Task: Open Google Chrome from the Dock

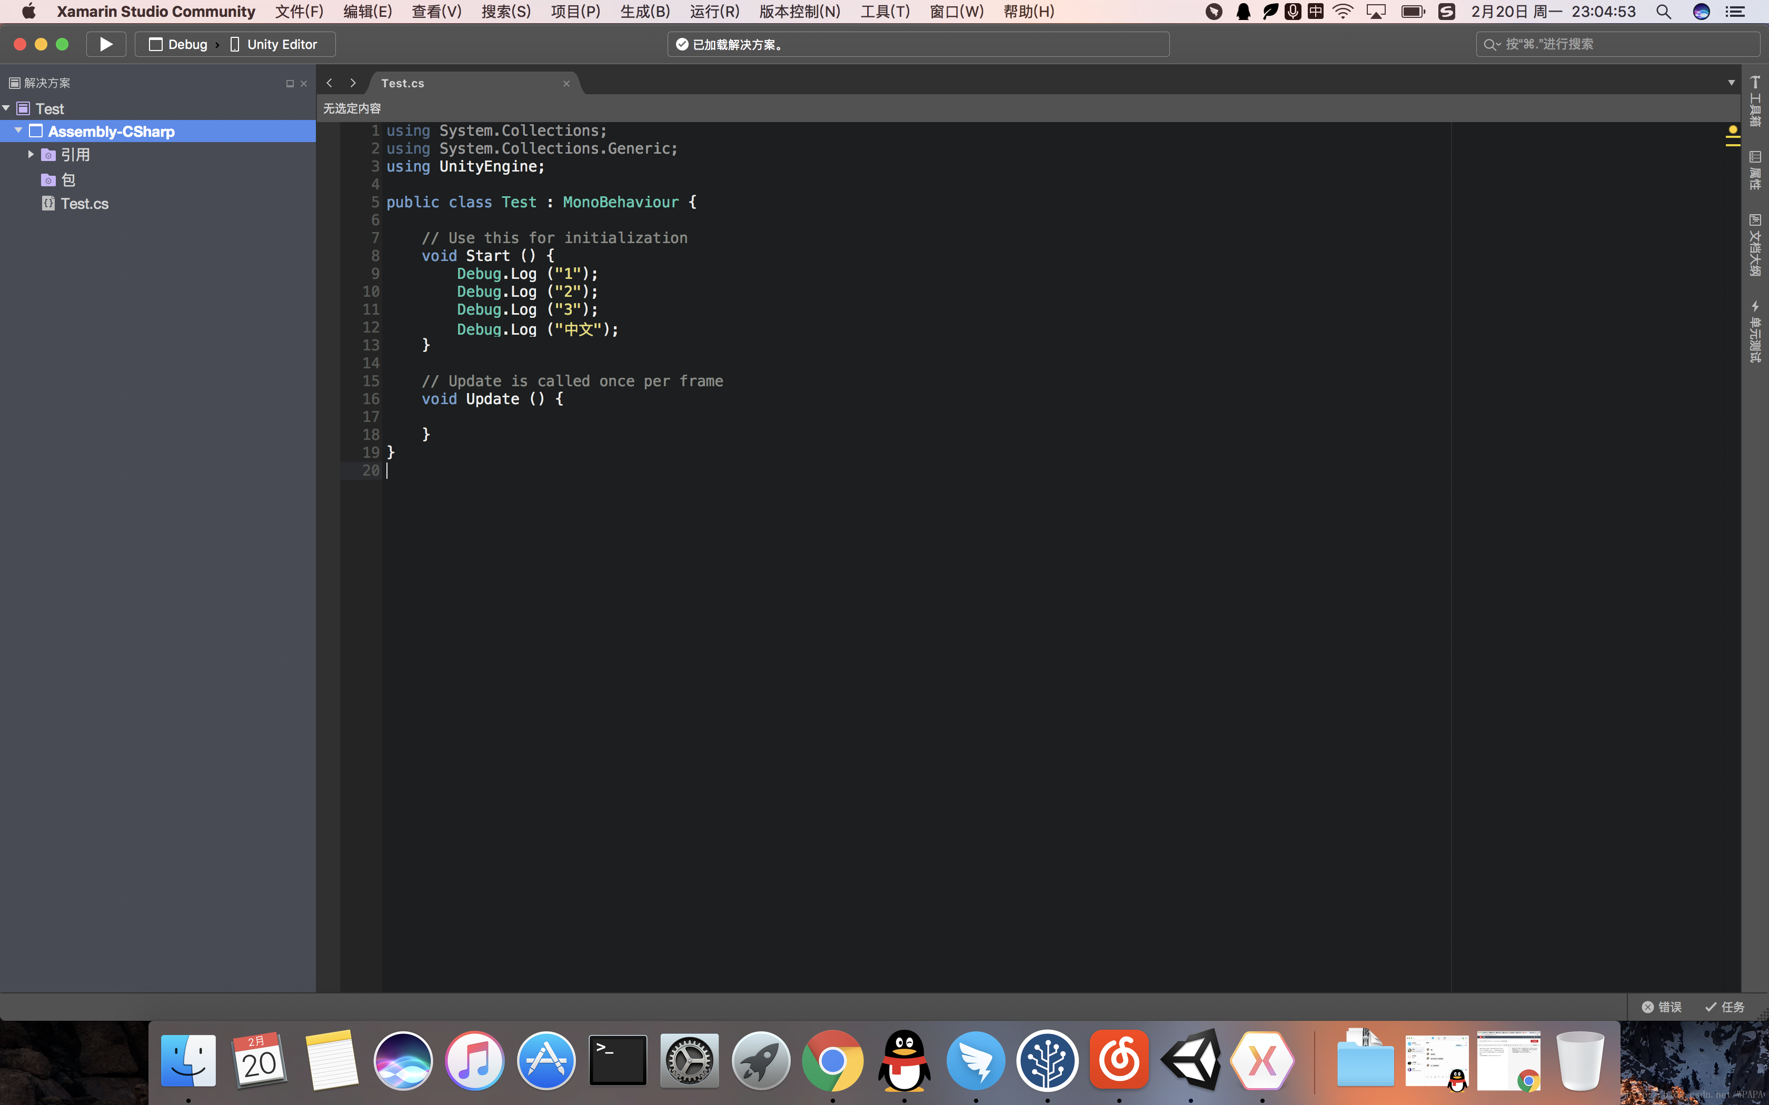Action: pyautogui.click(x=832, y=1060)
